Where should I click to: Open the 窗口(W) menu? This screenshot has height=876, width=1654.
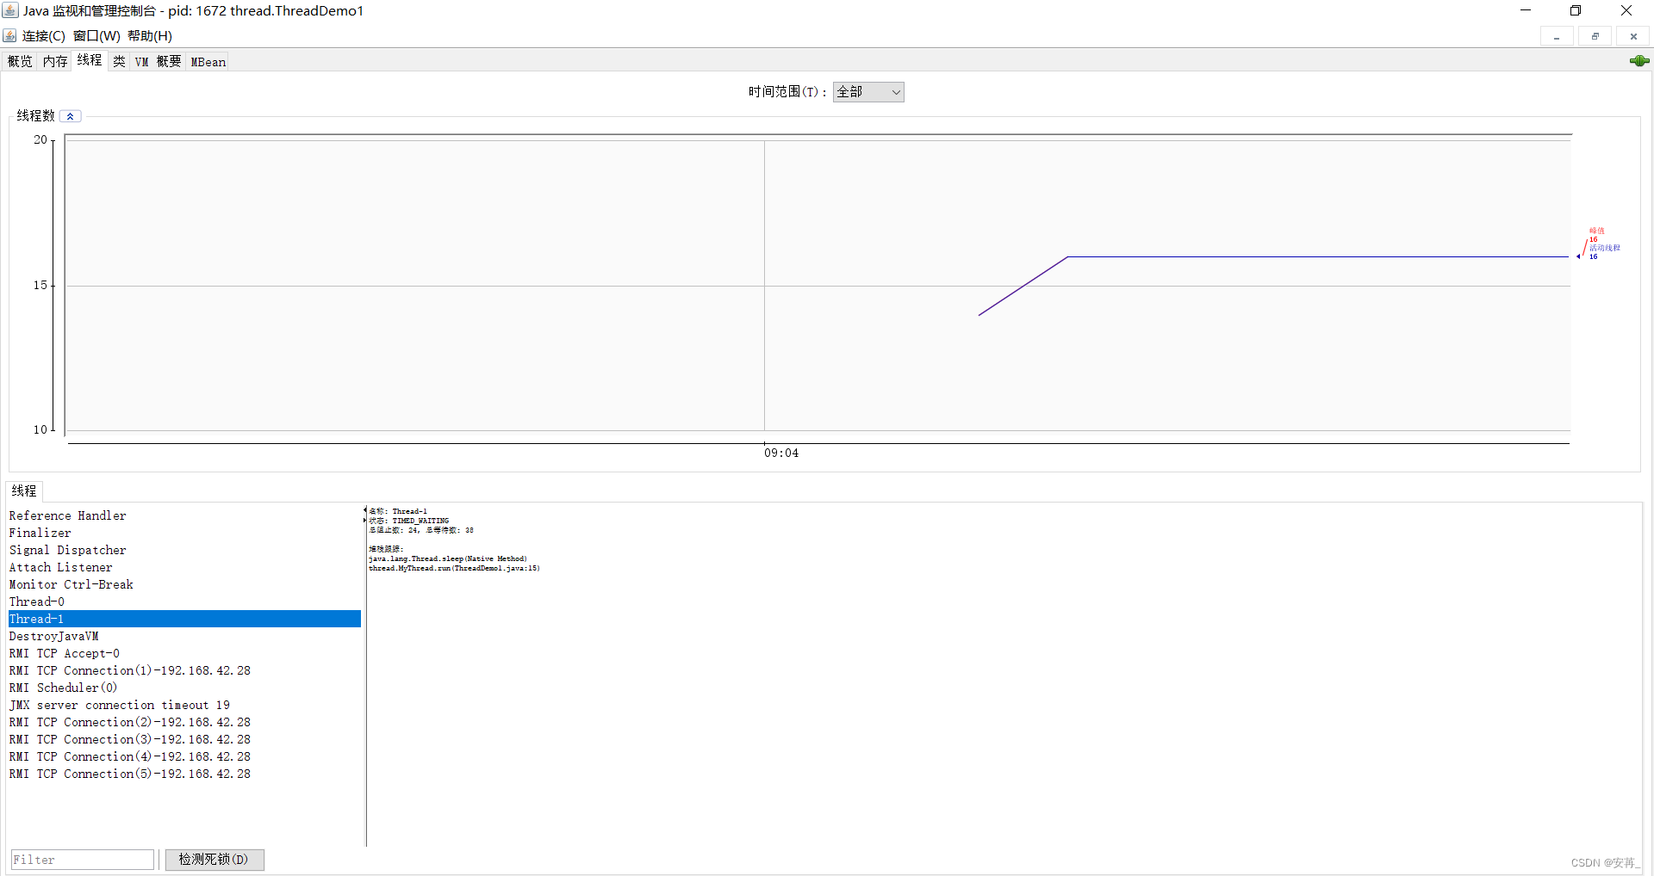(x=96, y=35)
